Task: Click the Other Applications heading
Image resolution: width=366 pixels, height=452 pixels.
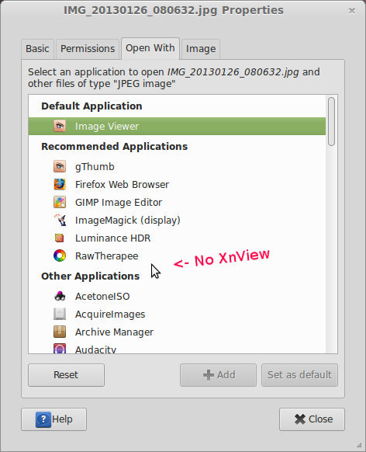Action: coord(90,276)
